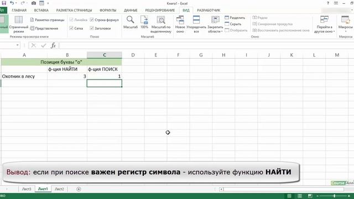Click the camera icon in quick access toolbar

[x=34, y=3]
